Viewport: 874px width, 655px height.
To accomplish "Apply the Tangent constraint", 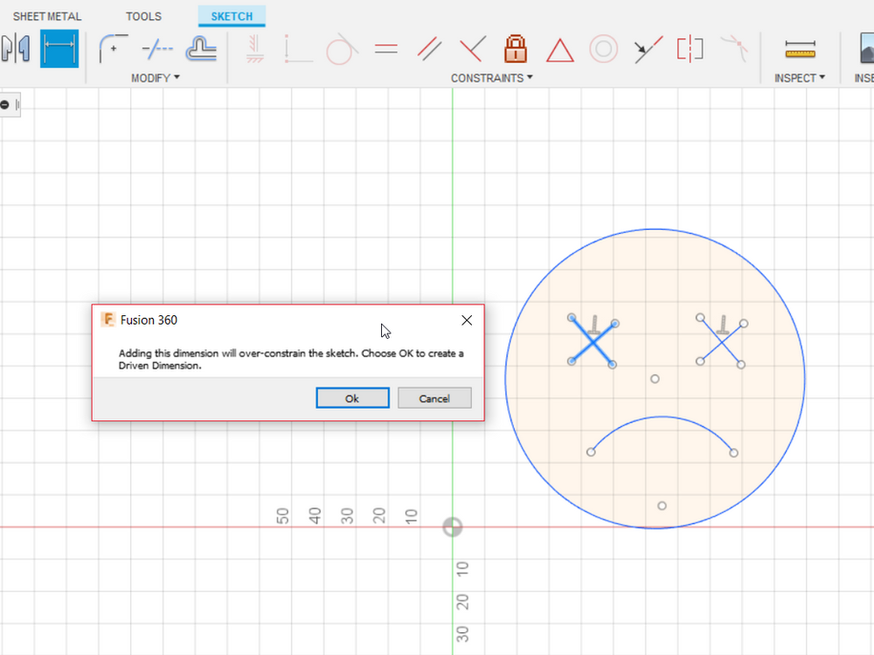I will coord(341,49).
